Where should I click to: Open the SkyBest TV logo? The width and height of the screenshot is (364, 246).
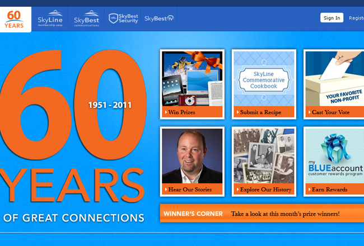point(159,18)
